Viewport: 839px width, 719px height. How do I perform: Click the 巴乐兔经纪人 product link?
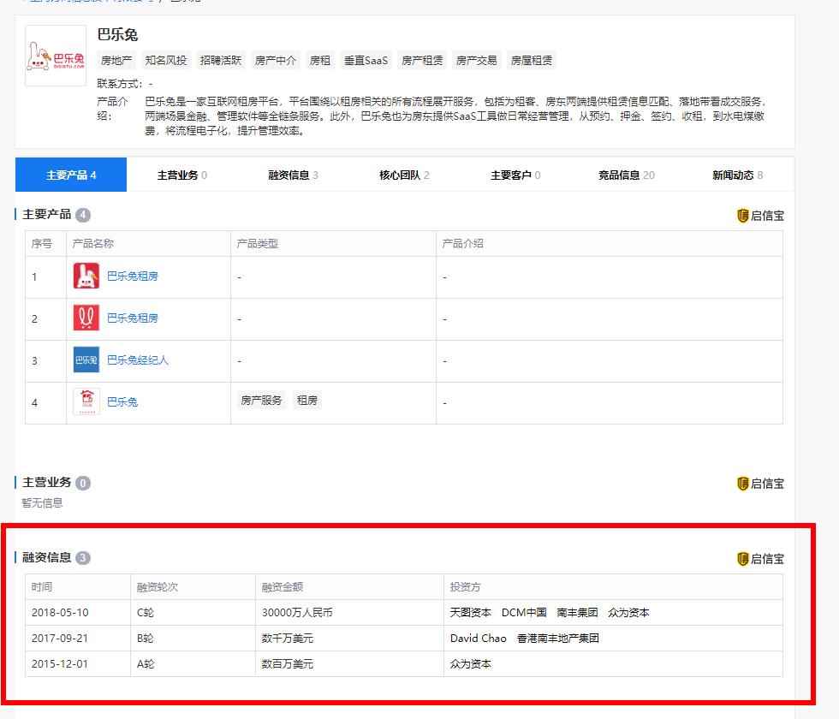(137, 359)
